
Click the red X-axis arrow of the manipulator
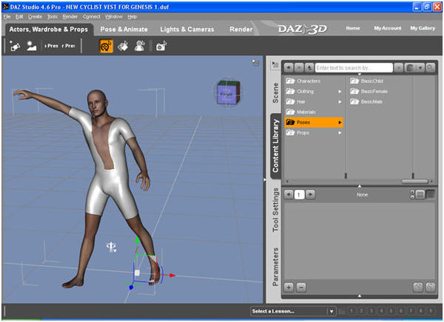tap(172, 275)
